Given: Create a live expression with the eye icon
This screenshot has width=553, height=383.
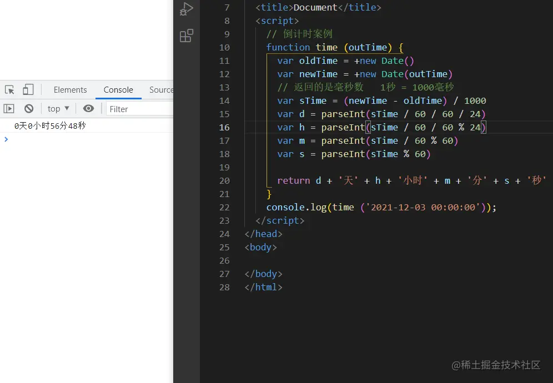Looking at the screenshot, I should coord(88,109).
